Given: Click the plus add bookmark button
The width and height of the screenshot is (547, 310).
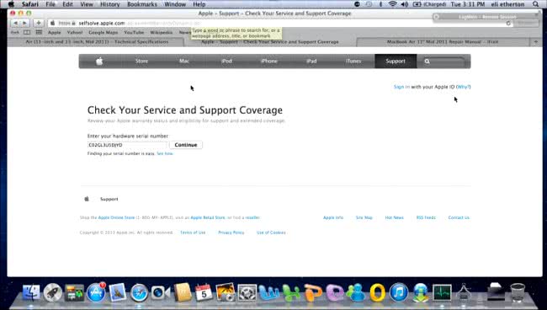Looking at the screenshot, I should 39,23.
